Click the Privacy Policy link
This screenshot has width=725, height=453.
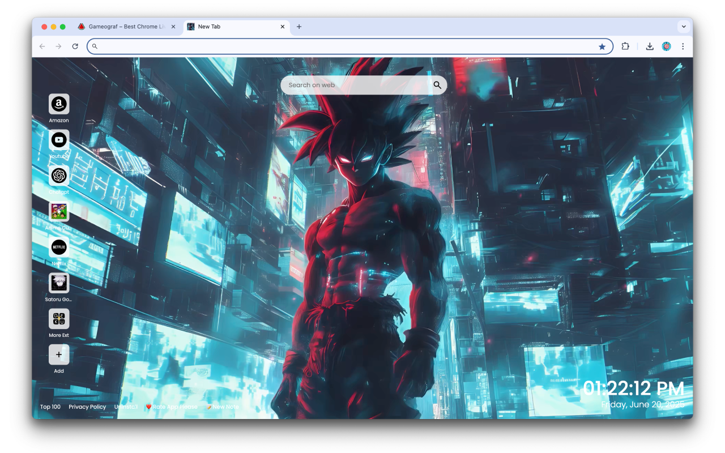click(x=87, y=407)
